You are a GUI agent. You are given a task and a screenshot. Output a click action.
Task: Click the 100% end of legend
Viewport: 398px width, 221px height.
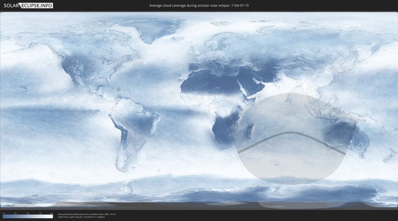click(52, 217)
